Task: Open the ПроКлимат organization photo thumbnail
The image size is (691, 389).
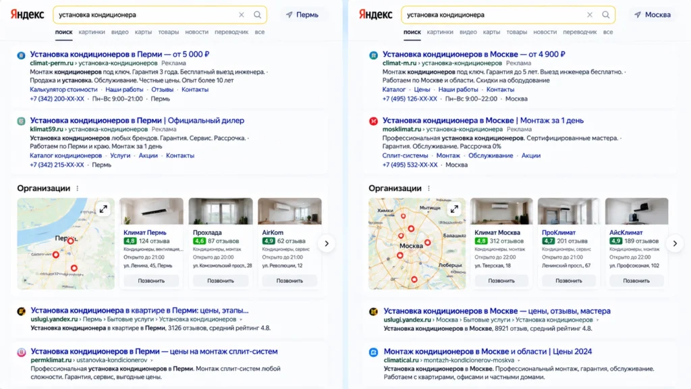Action: (568, 211)
